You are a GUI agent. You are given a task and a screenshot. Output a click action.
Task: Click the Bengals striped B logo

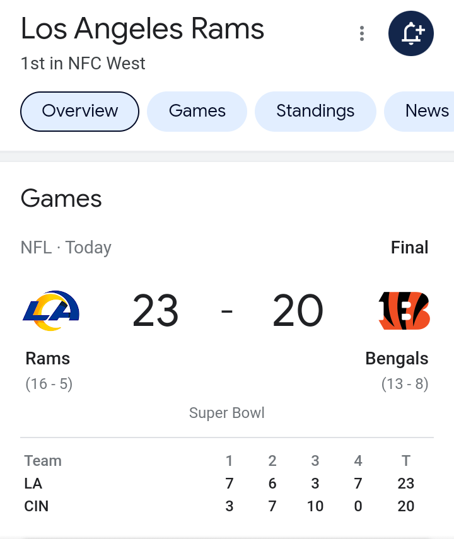pyautogui.click(x=404, y=310)
